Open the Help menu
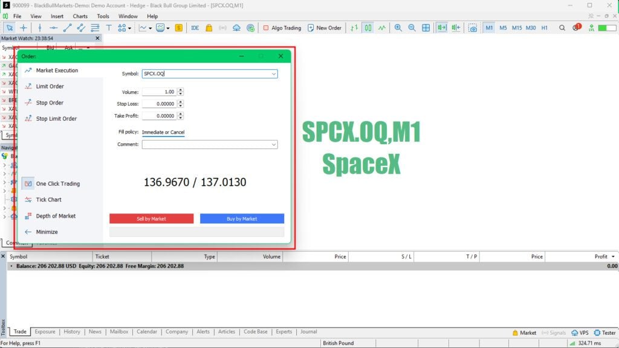The width and height of the screenshot is (619, 348). coord(152,16)
